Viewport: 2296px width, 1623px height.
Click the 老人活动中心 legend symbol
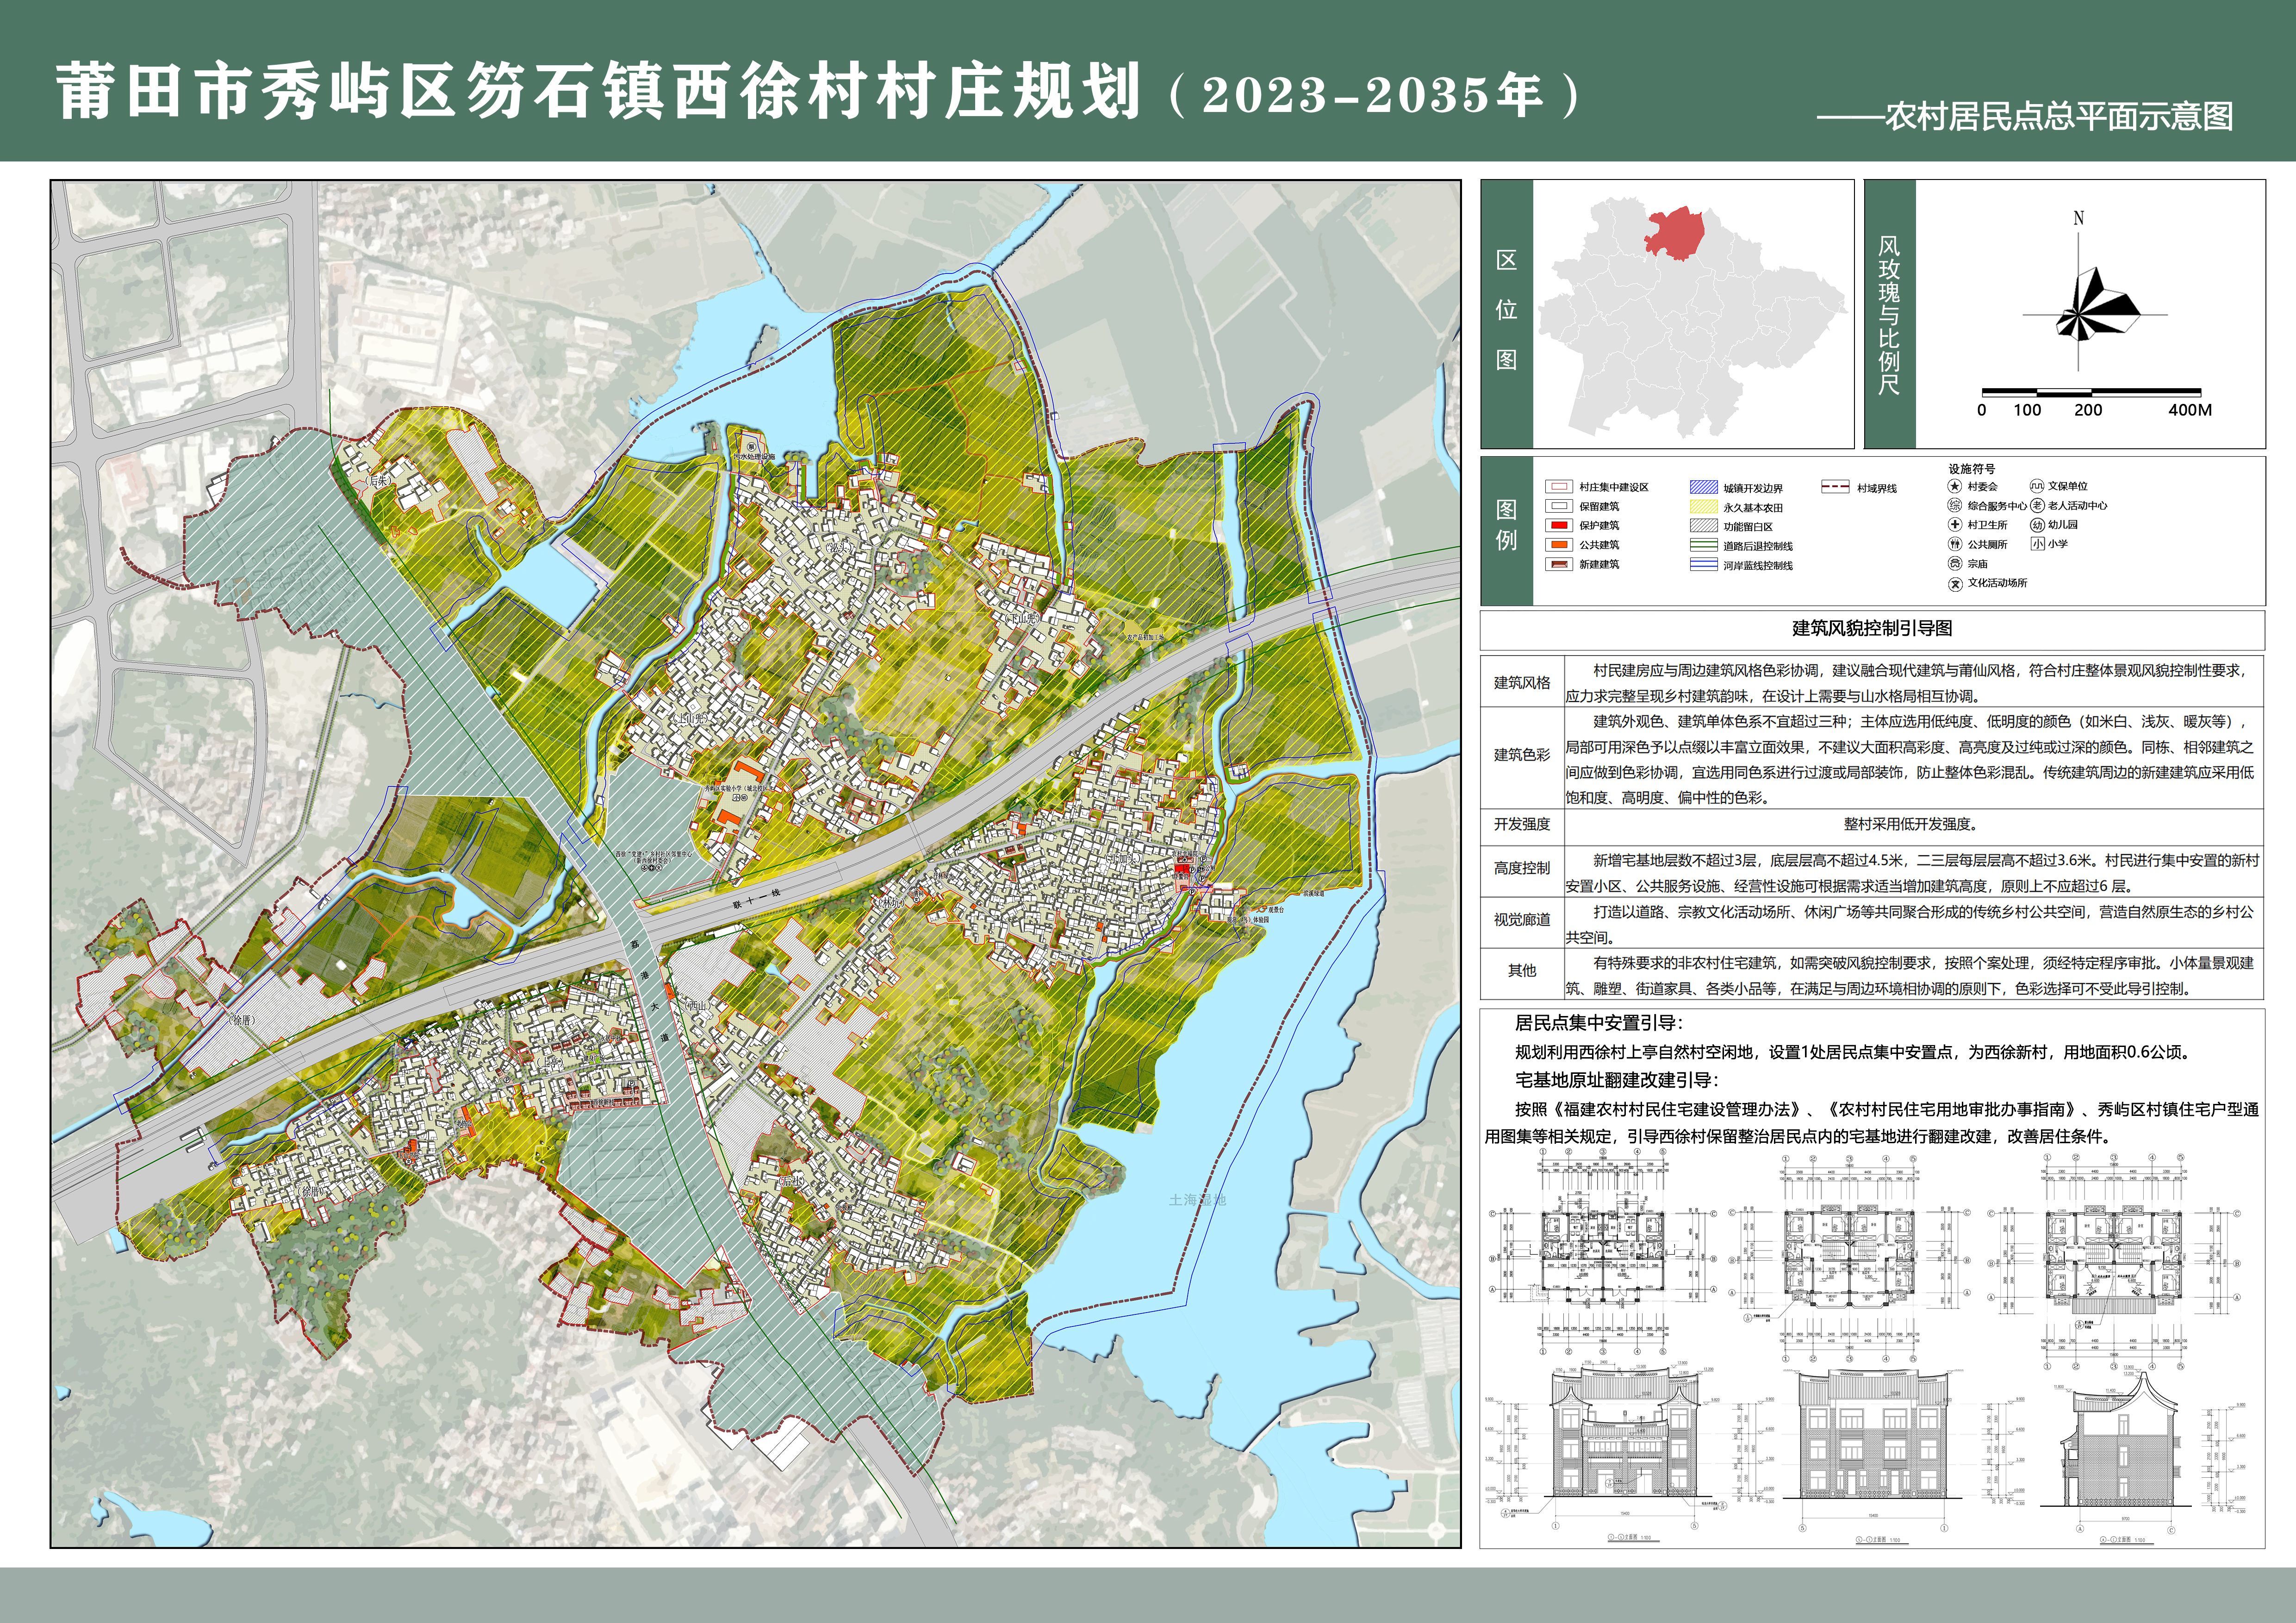coord(2036,506)
